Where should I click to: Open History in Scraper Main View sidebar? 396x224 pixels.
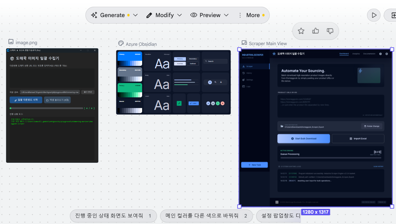click(254, 73)
